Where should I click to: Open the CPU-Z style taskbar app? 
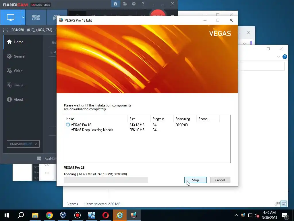(x=92, y=215)
